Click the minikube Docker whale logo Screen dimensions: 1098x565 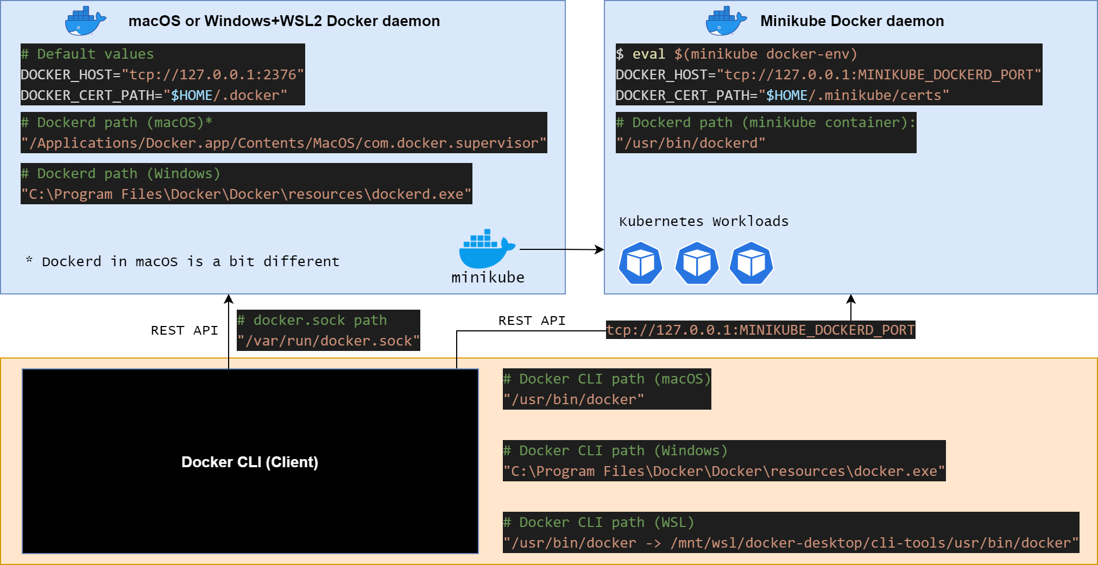pyautogui.click(x=487, y=248)
